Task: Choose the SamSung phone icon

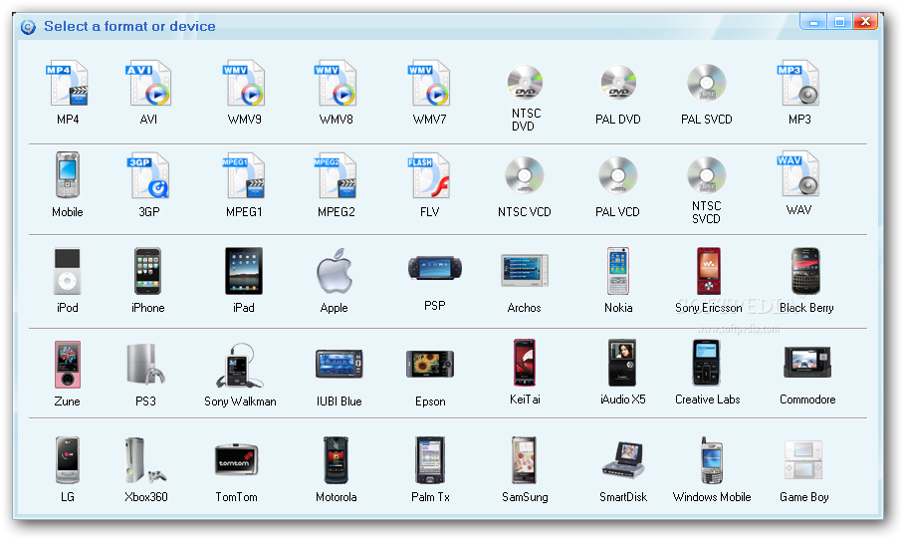Action: (525, 460)
